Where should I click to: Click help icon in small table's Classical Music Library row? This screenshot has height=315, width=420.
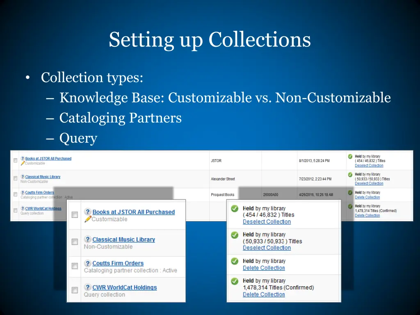(x=23, y=177)
